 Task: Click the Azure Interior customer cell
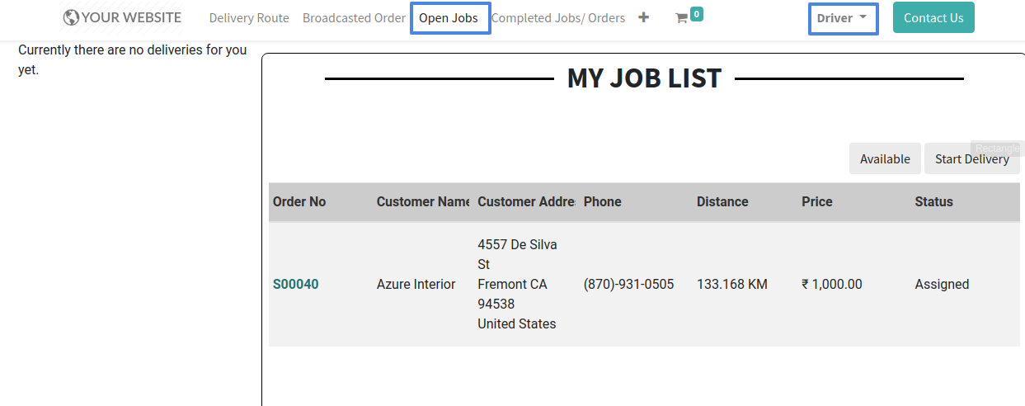click(x=416, y=284)
